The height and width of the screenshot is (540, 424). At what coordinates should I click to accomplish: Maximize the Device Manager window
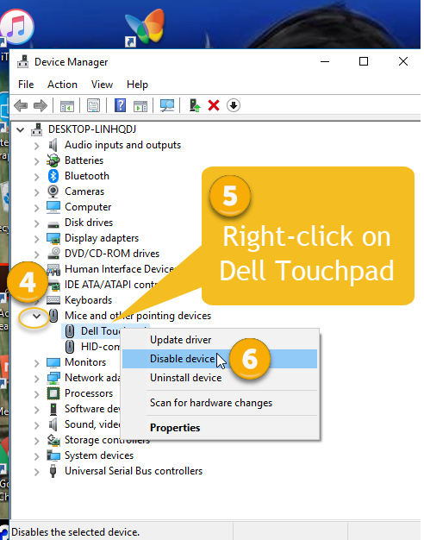tap(364, 61)
